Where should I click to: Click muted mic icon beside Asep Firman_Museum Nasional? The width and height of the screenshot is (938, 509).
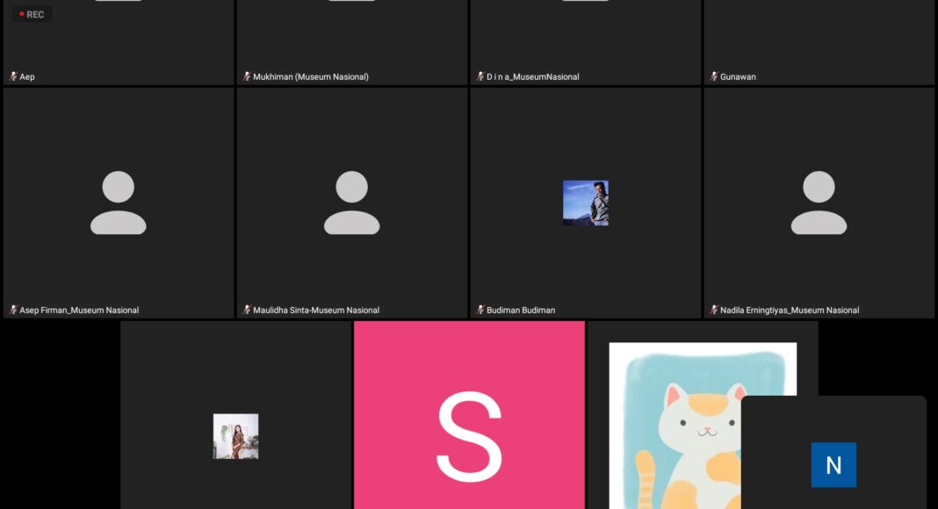[x=13, y=310]
